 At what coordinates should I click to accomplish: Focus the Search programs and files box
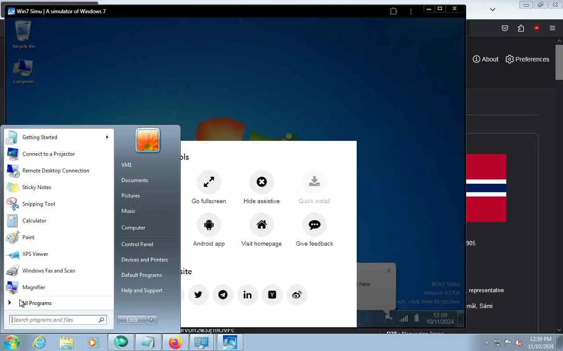(x=58, y=320)
